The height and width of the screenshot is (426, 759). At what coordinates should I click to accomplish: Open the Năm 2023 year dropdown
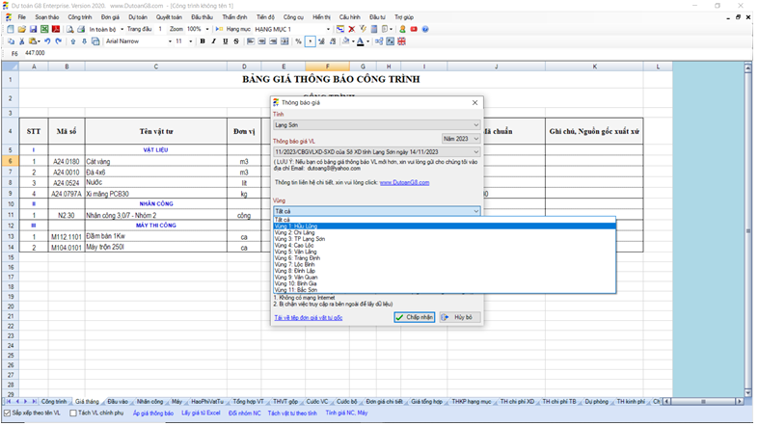pyautogui.click(x=461, y=139)
